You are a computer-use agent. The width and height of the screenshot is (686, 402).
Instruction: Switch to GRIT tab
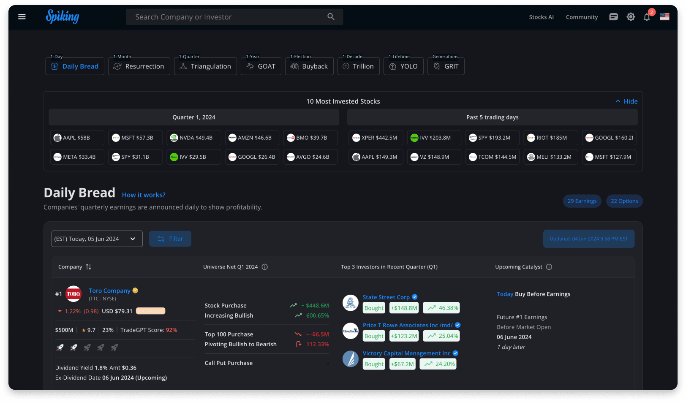[x=446, y=66]
